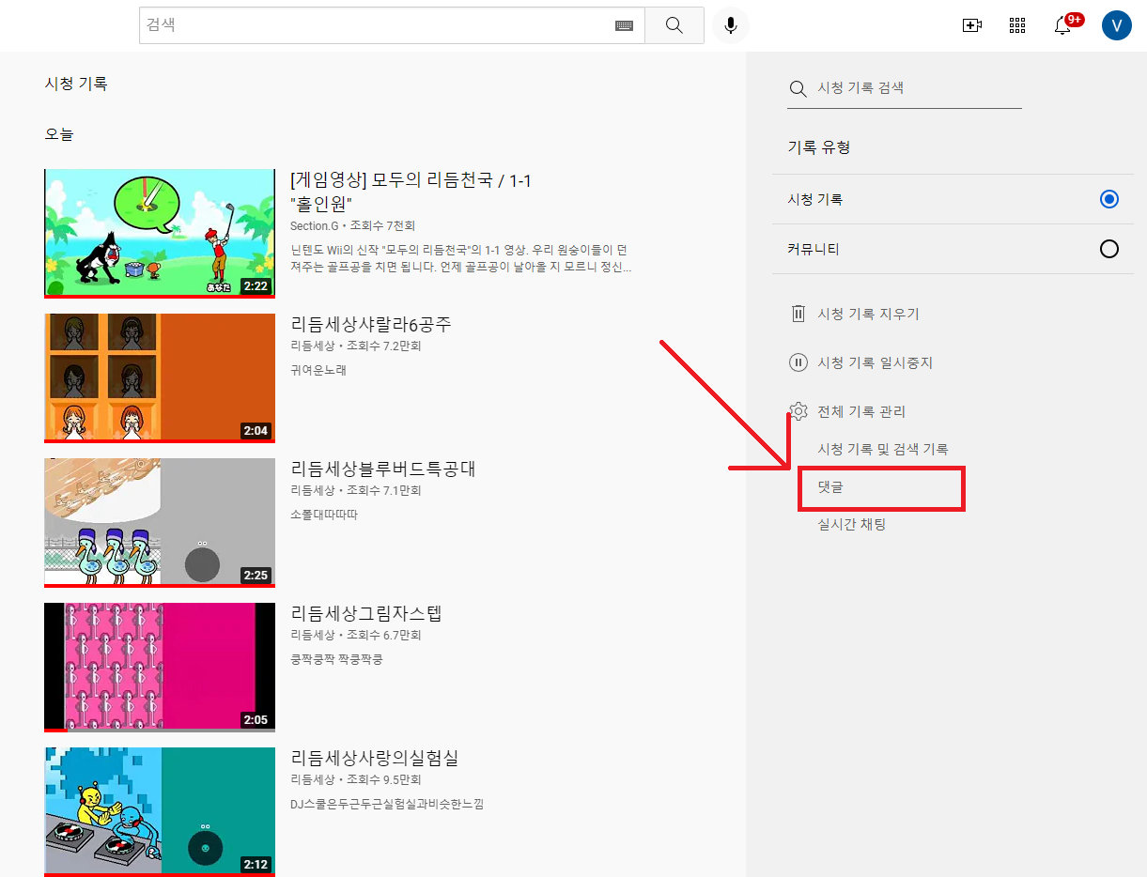Open the account avatar V menu
This screenshot has width=1147, height=877.
click(1117, 25)
